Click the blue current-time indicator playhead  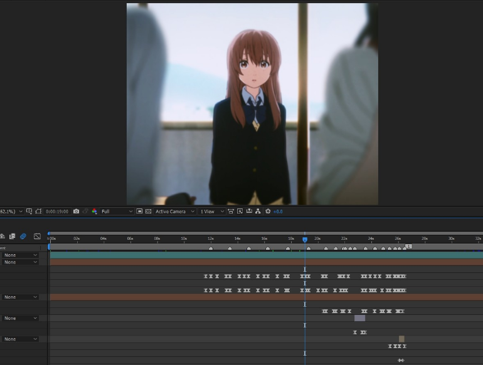click(305, 239)
